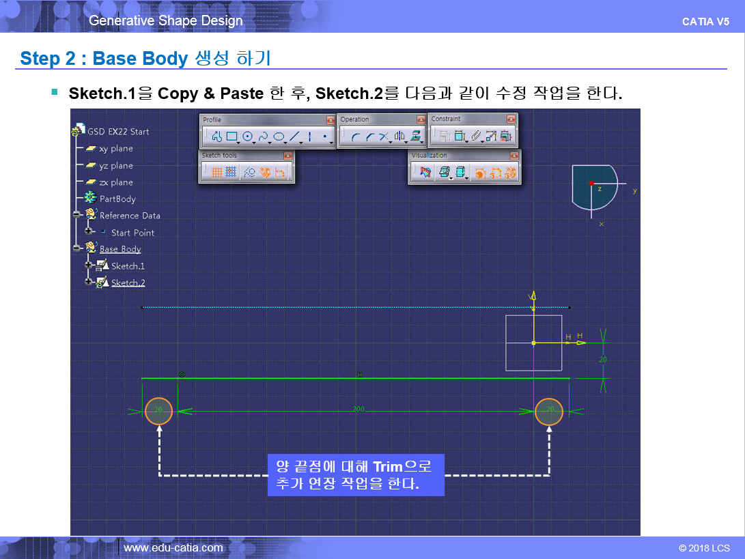Screen dimensions: 745x559
Task: Open the www.edu-catia.com link
Action: 173,547
